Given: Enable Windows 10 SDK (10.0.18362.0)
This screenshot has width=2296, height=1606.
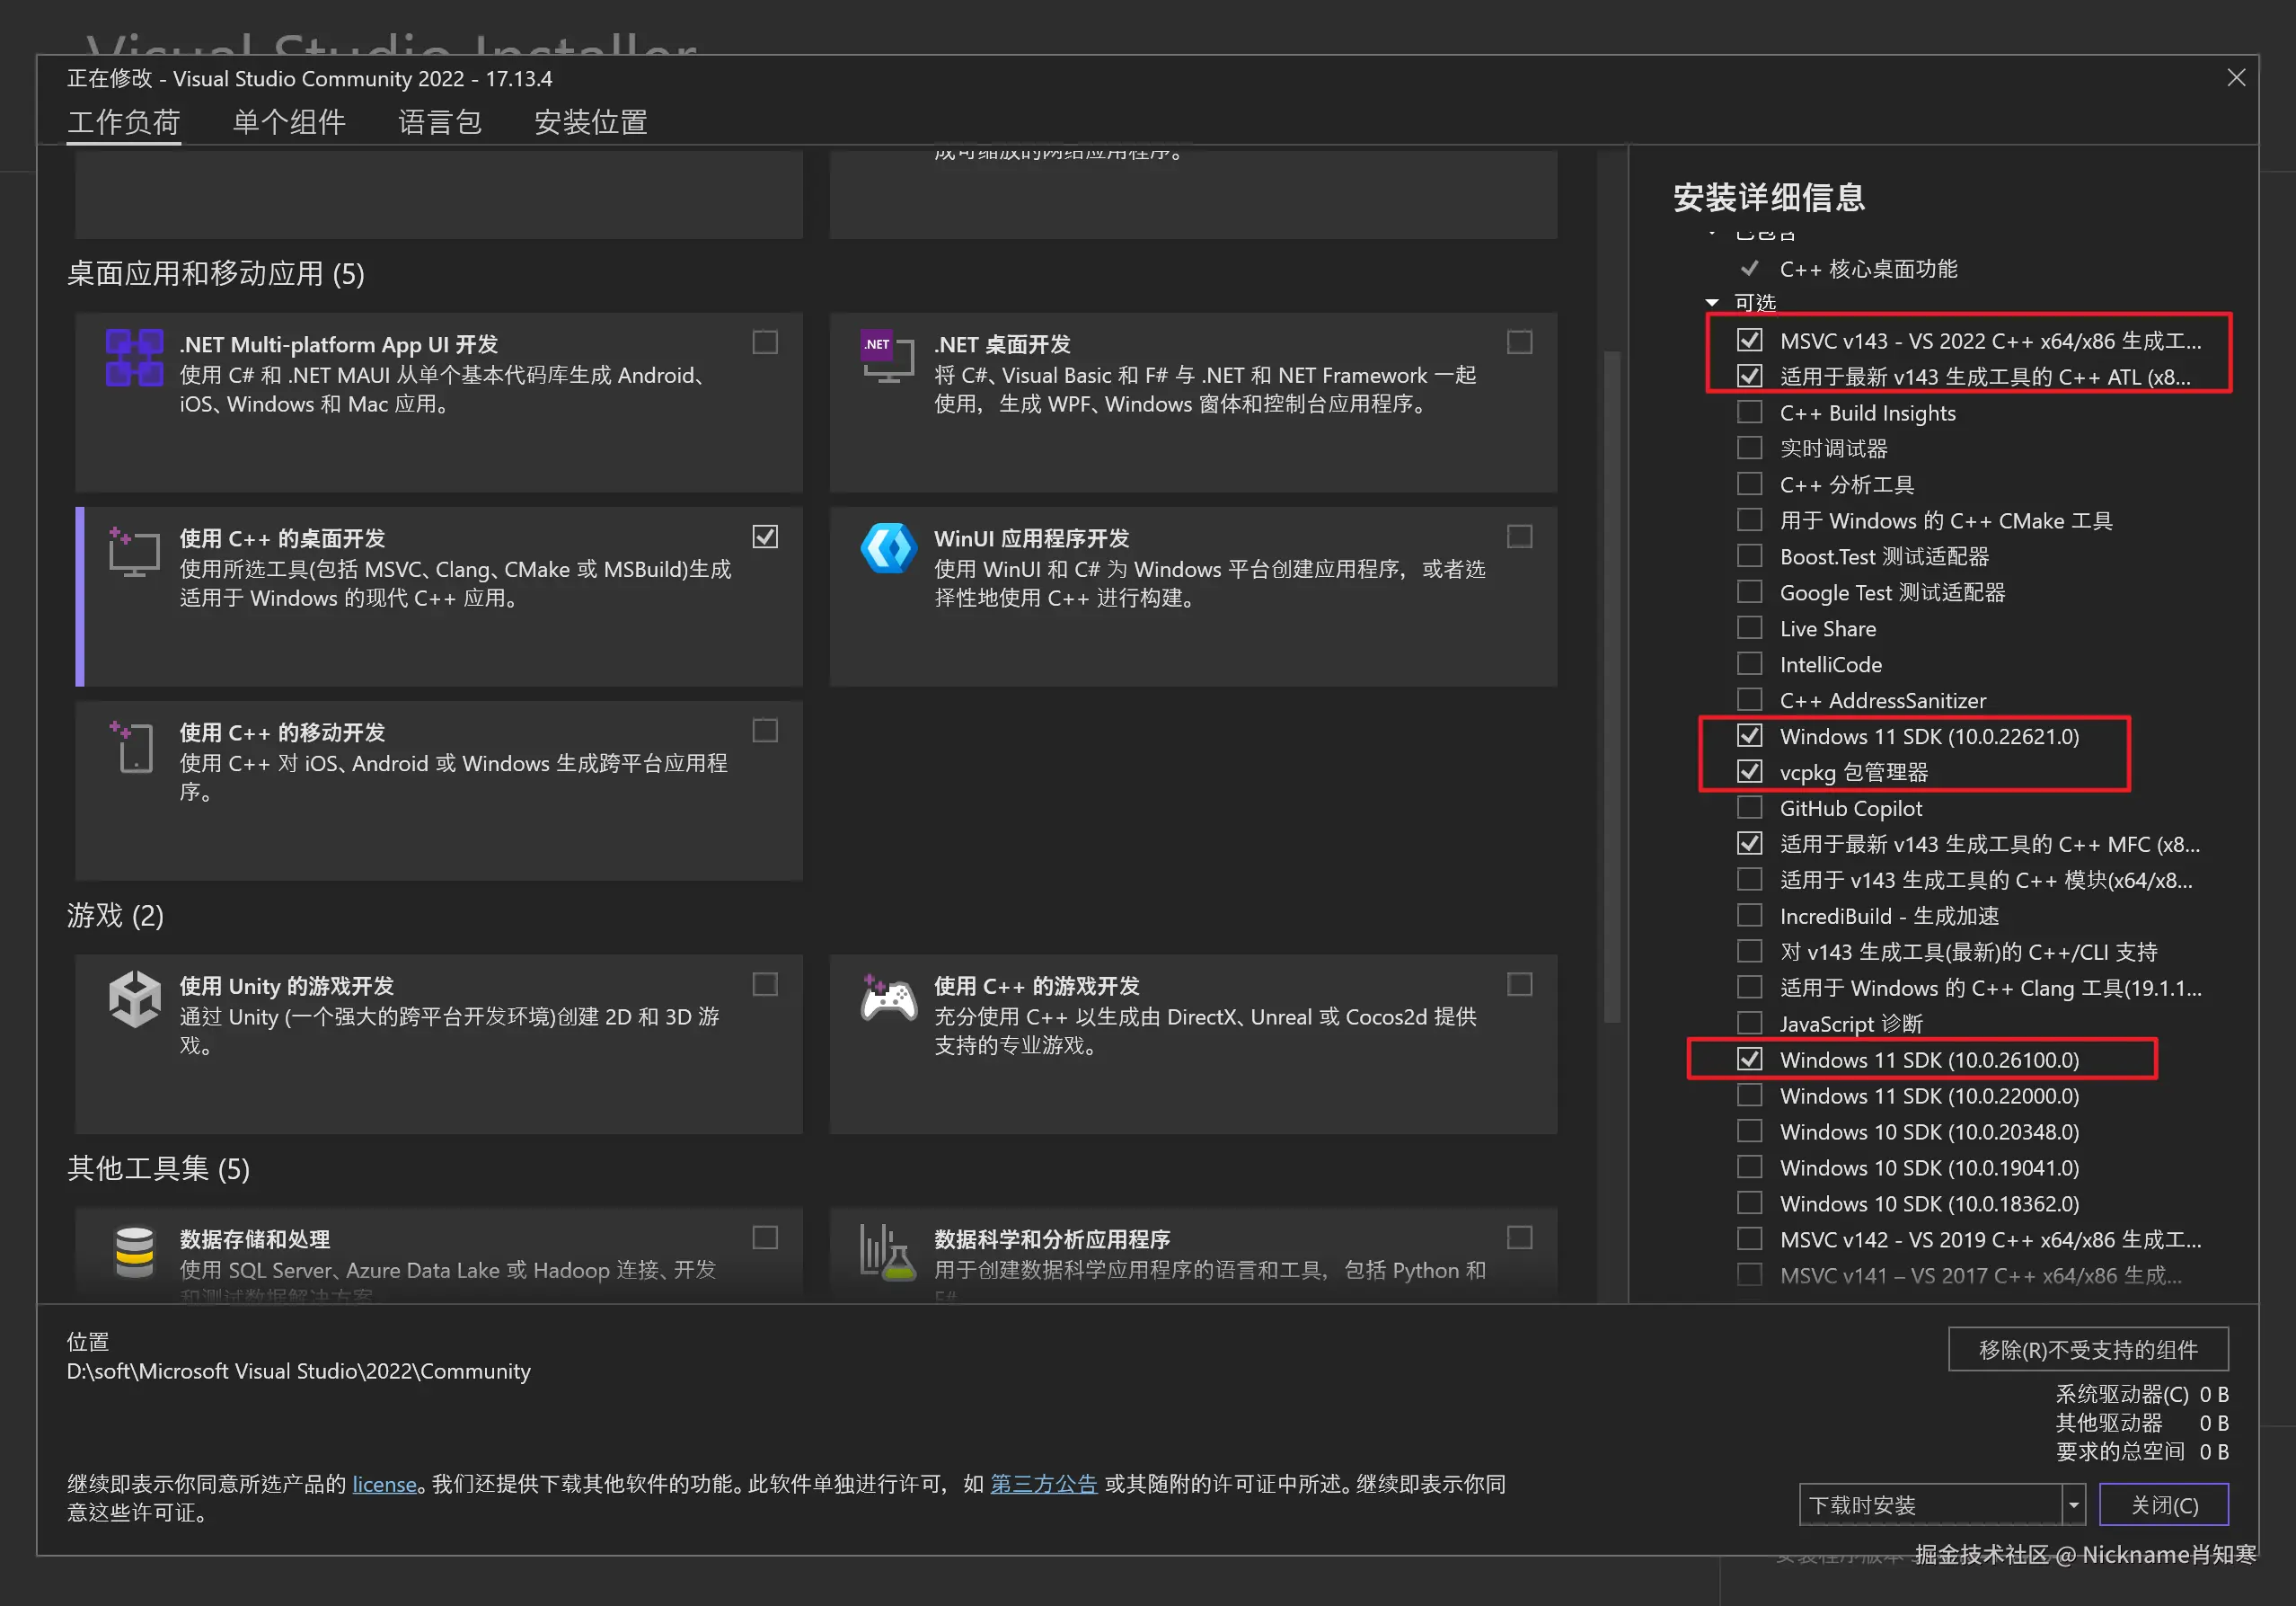Looking at the screenshot, I should point(1749,1202).
